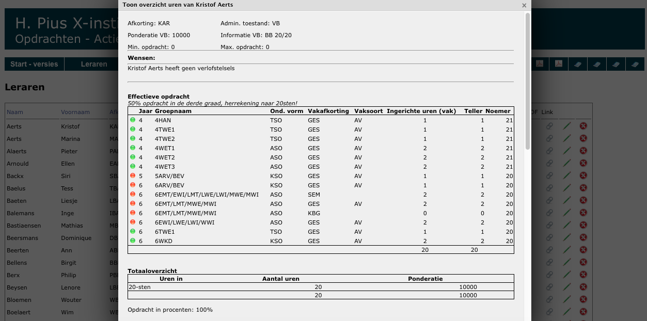
Task: Click the link icon in Philip Berx's row
Action: (550, 275)
